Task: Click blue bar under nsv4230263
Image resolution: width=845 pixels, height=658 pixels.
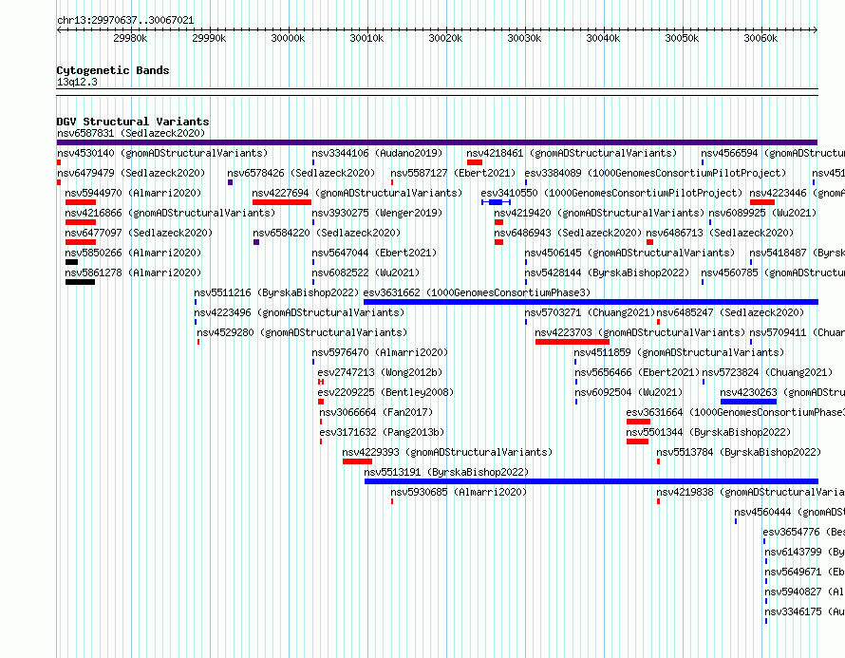Action: pos(748,402)
